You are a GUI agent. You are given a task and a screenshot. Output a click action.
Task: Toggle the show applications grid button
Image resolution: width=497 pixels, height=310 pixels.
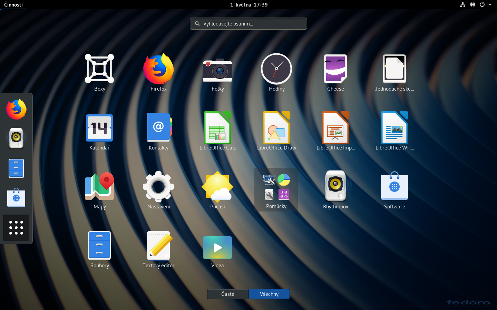(x=16, y=228)
